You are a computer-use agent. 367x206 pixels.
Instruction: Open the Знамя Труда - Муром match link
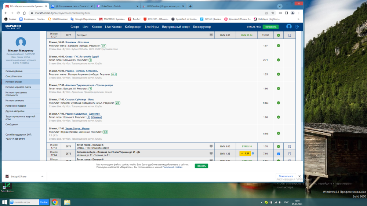point(77,129)
